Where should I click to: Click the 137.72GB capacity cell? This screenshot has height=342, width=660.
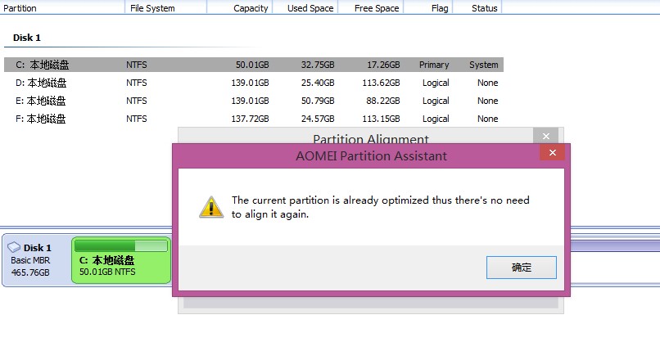tap(250, 119)
